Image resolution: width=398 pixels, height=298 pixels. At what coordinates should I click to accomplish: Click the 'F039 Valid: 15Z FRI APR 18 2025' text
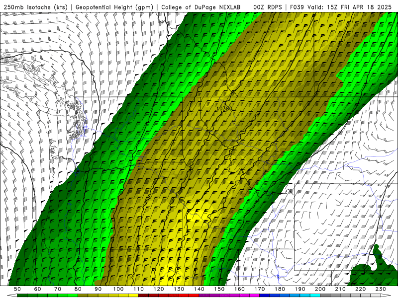pyautogui.click(x=341, y=7)
